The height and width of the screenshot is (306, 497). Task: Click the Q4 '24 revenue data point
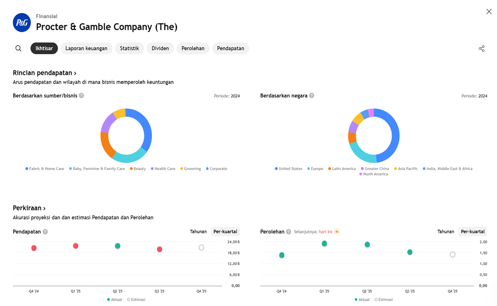point(34,248)
